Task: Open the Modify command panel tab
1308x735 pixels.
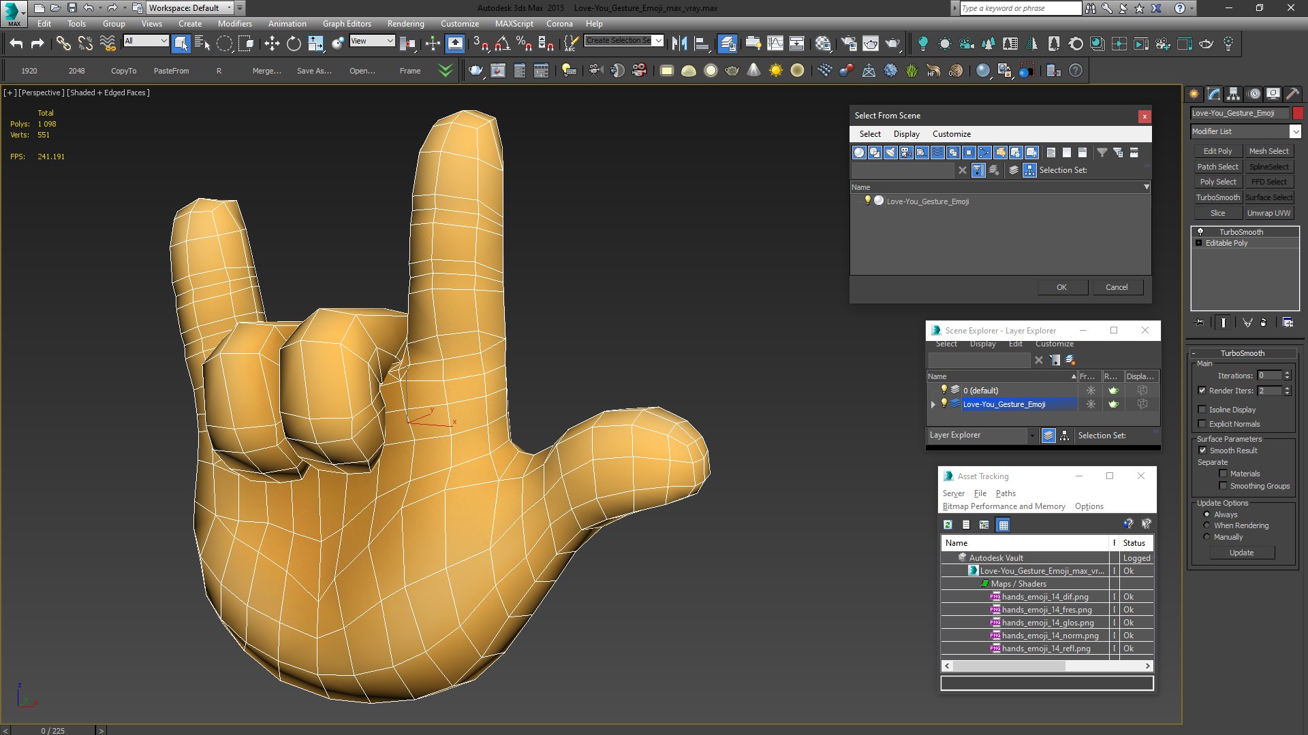Action: coord(1213,94)
